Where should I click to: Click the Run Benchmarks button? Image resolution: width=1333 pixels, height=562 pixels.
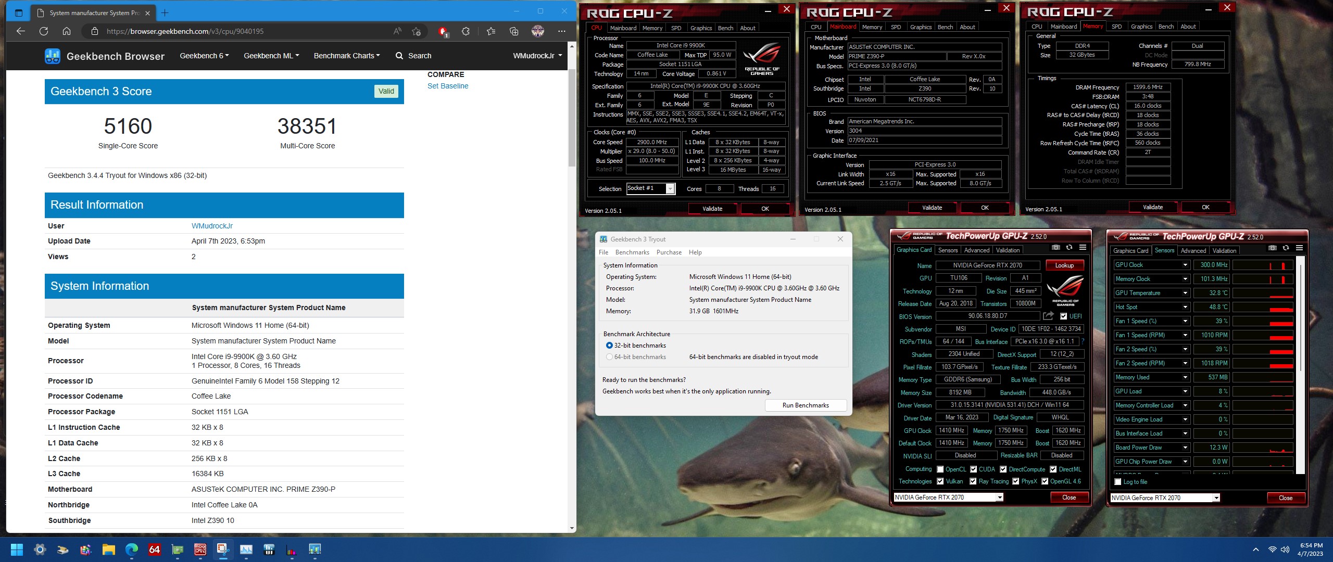(x=806, y=405)
